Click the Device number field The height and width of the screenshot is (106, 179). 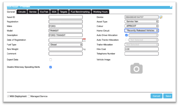142,17
